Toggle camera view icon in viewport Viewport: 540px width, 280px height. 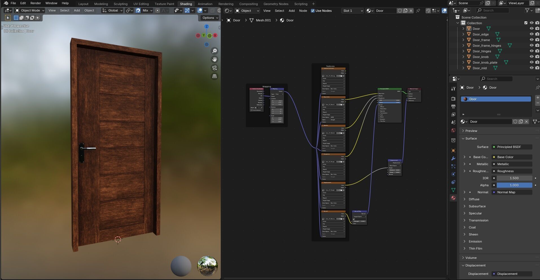pyautogui.click(x=215, y=68)
